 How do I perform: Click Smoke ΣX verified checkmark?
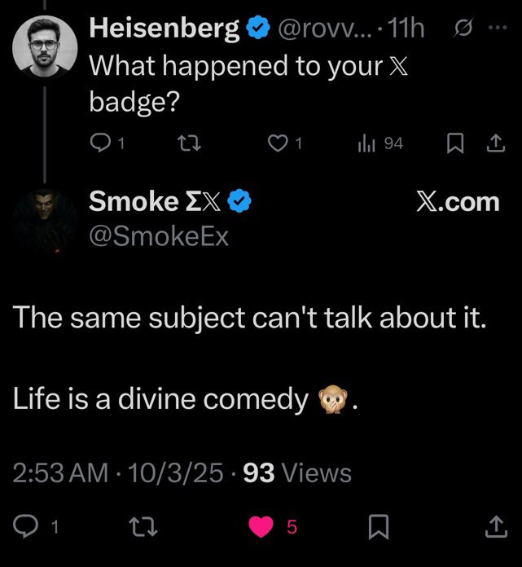coord(243,201)
